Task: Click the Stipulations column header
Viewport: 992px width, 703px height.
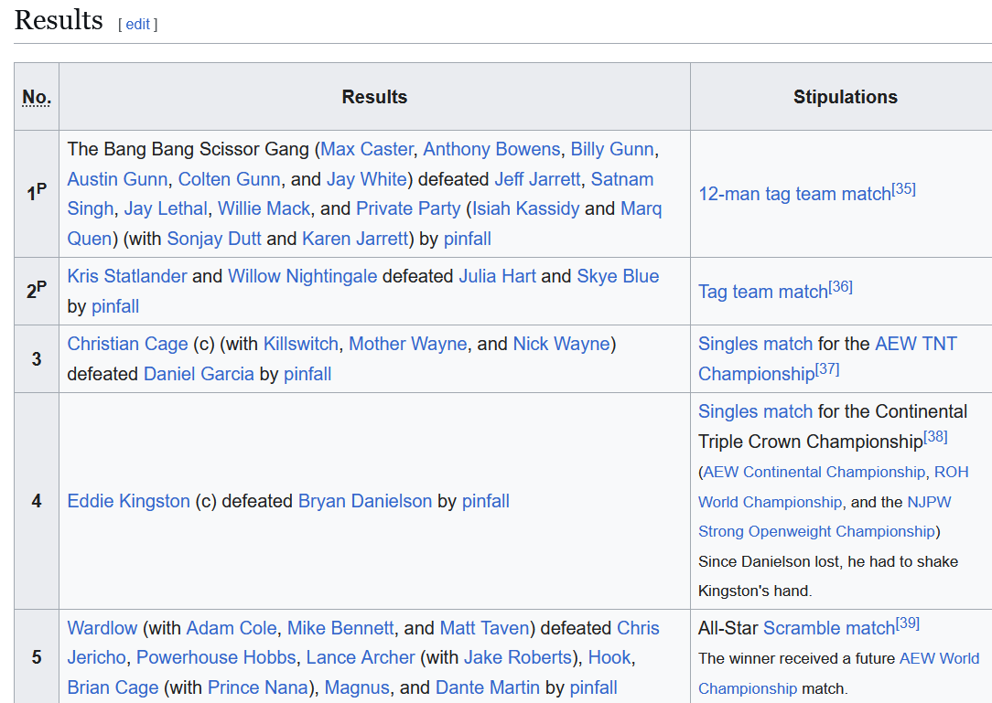Action: click(846, 97)
